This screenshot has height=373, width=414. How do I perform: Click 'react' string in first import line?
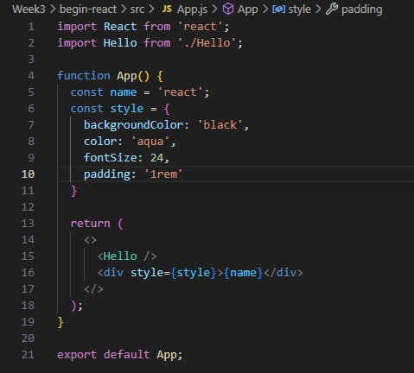tap(201, 27)
